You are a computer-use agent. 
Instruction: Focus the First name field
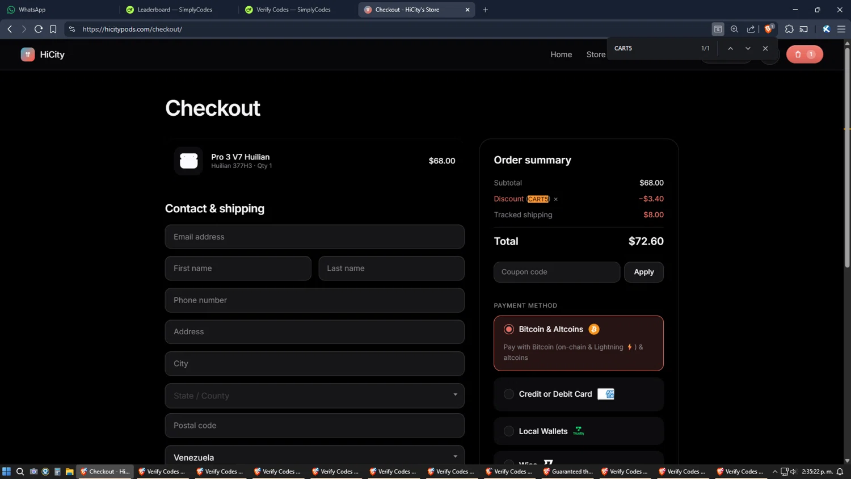pos(238,268)
